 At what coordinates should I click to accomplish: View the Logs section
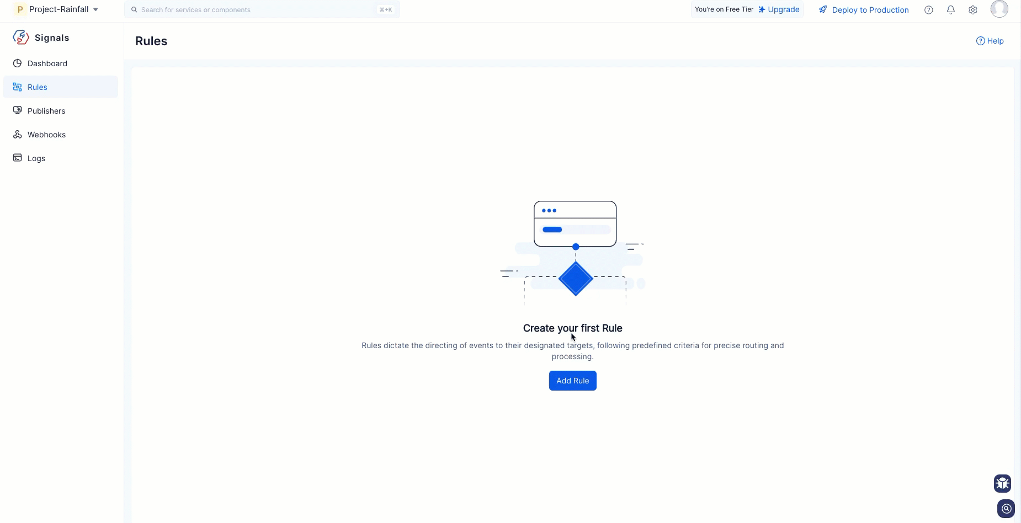point(36,158)
